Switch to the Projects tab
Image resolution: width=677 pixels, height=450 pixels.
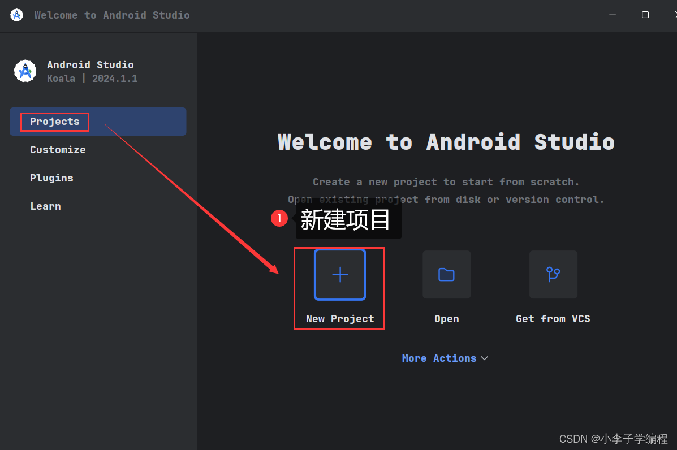pyautogui.click(x=54, y=121)
